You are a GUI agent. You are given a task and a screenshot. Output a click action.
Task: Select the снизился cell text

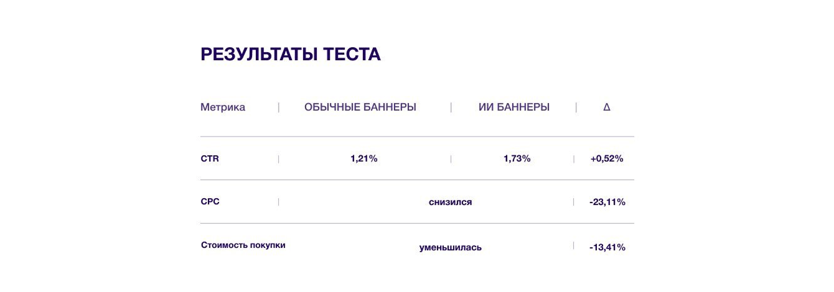(x=450, y=202)
